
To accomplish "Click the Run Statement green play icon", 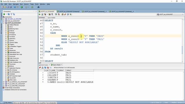I will [40, 14].
